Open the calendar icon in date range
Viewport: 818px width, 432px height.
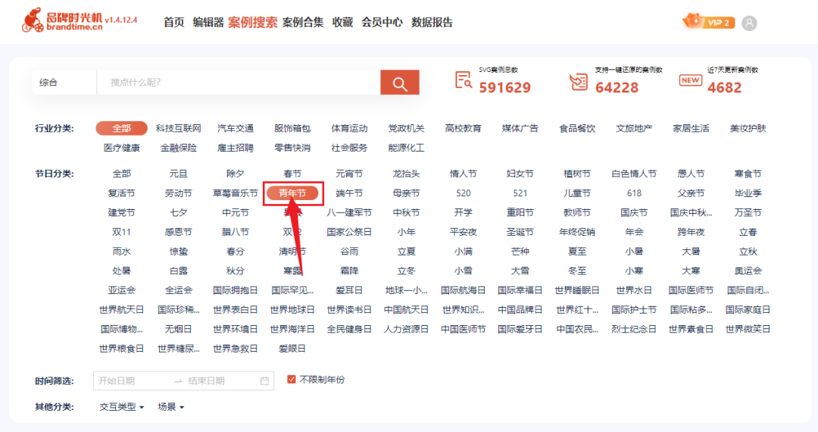coord(264,381)
